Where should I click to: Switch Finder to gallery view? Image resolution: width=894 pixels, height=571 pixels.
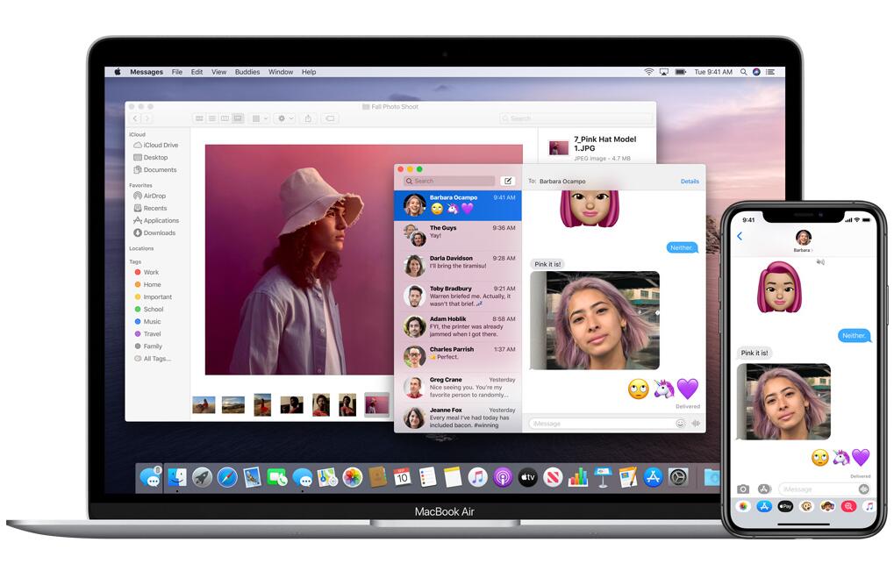237,118
